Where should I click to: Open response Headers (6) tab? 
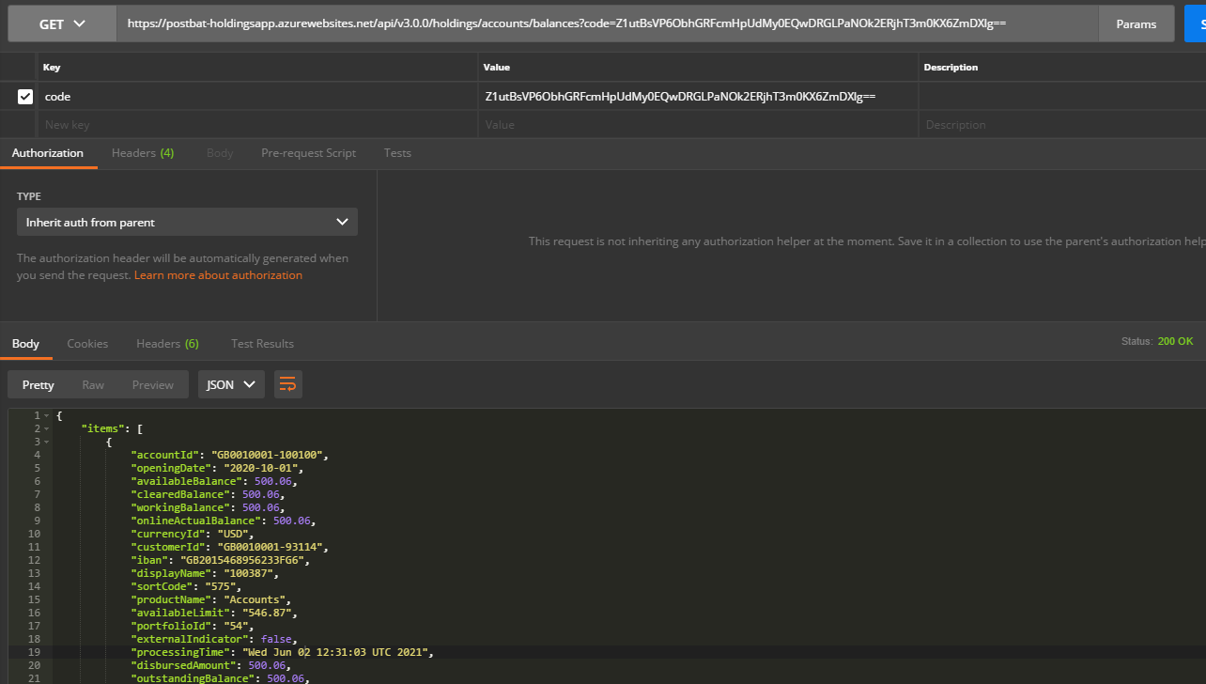pyautogui.click(x=167, y=344)
